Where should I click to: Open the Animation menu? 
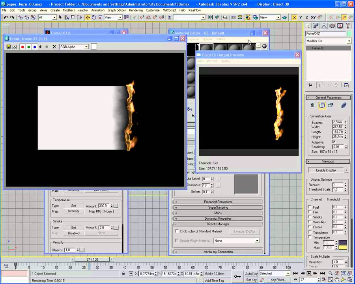98,10
